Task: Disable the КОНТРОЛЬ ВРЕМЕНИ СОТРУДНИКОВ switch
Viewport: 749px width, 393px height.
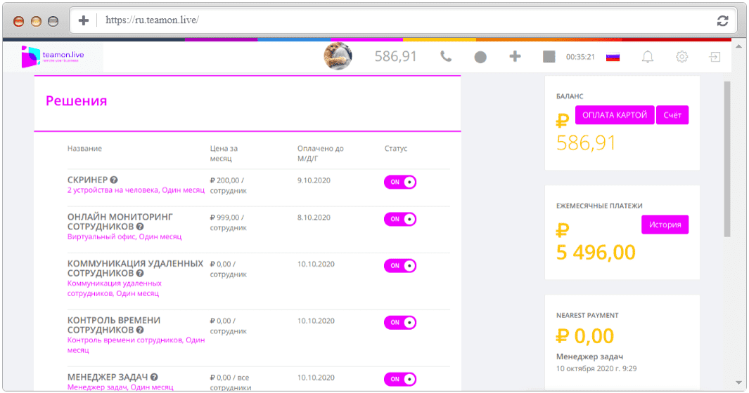Action: [x=399, y=322]
